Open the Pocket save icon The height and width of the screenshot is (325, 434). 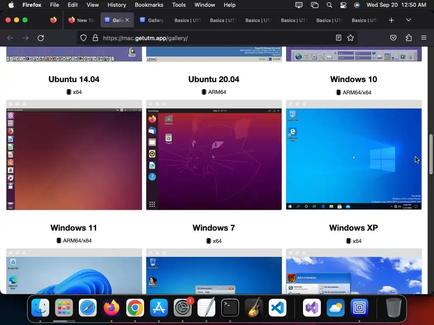click(393, 38)
